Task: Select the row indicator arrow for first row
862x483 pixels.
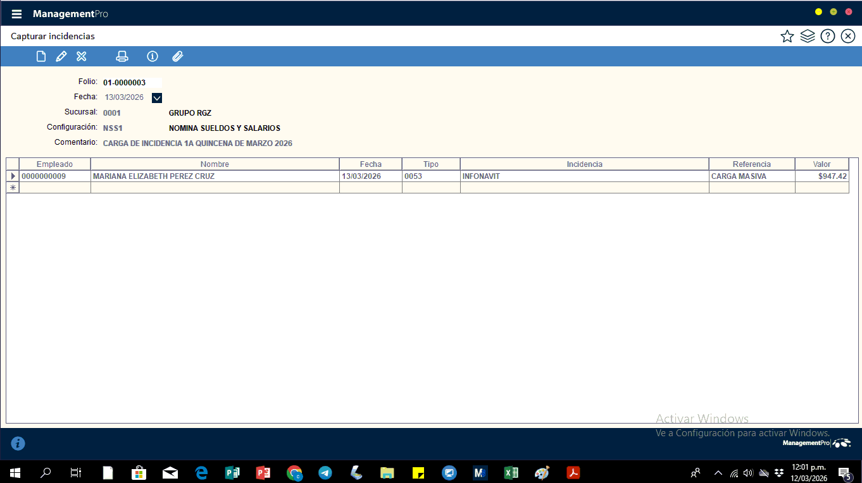Action: [13, 176]
